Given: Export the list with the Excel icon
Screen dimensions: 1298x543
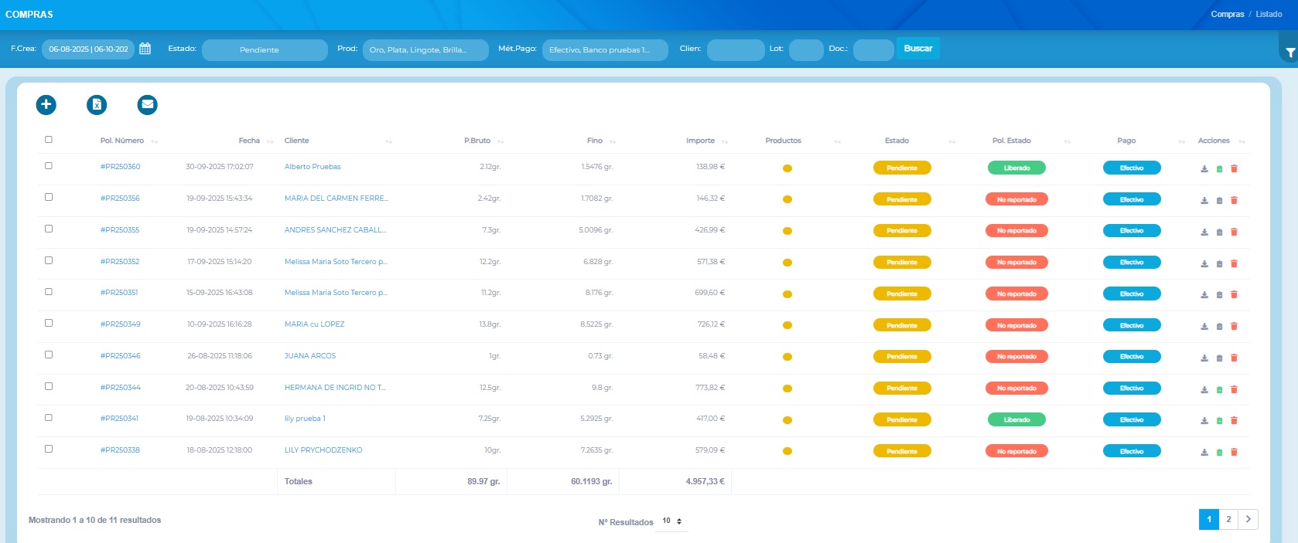Looking at the screenshot, I should [97, 104].
